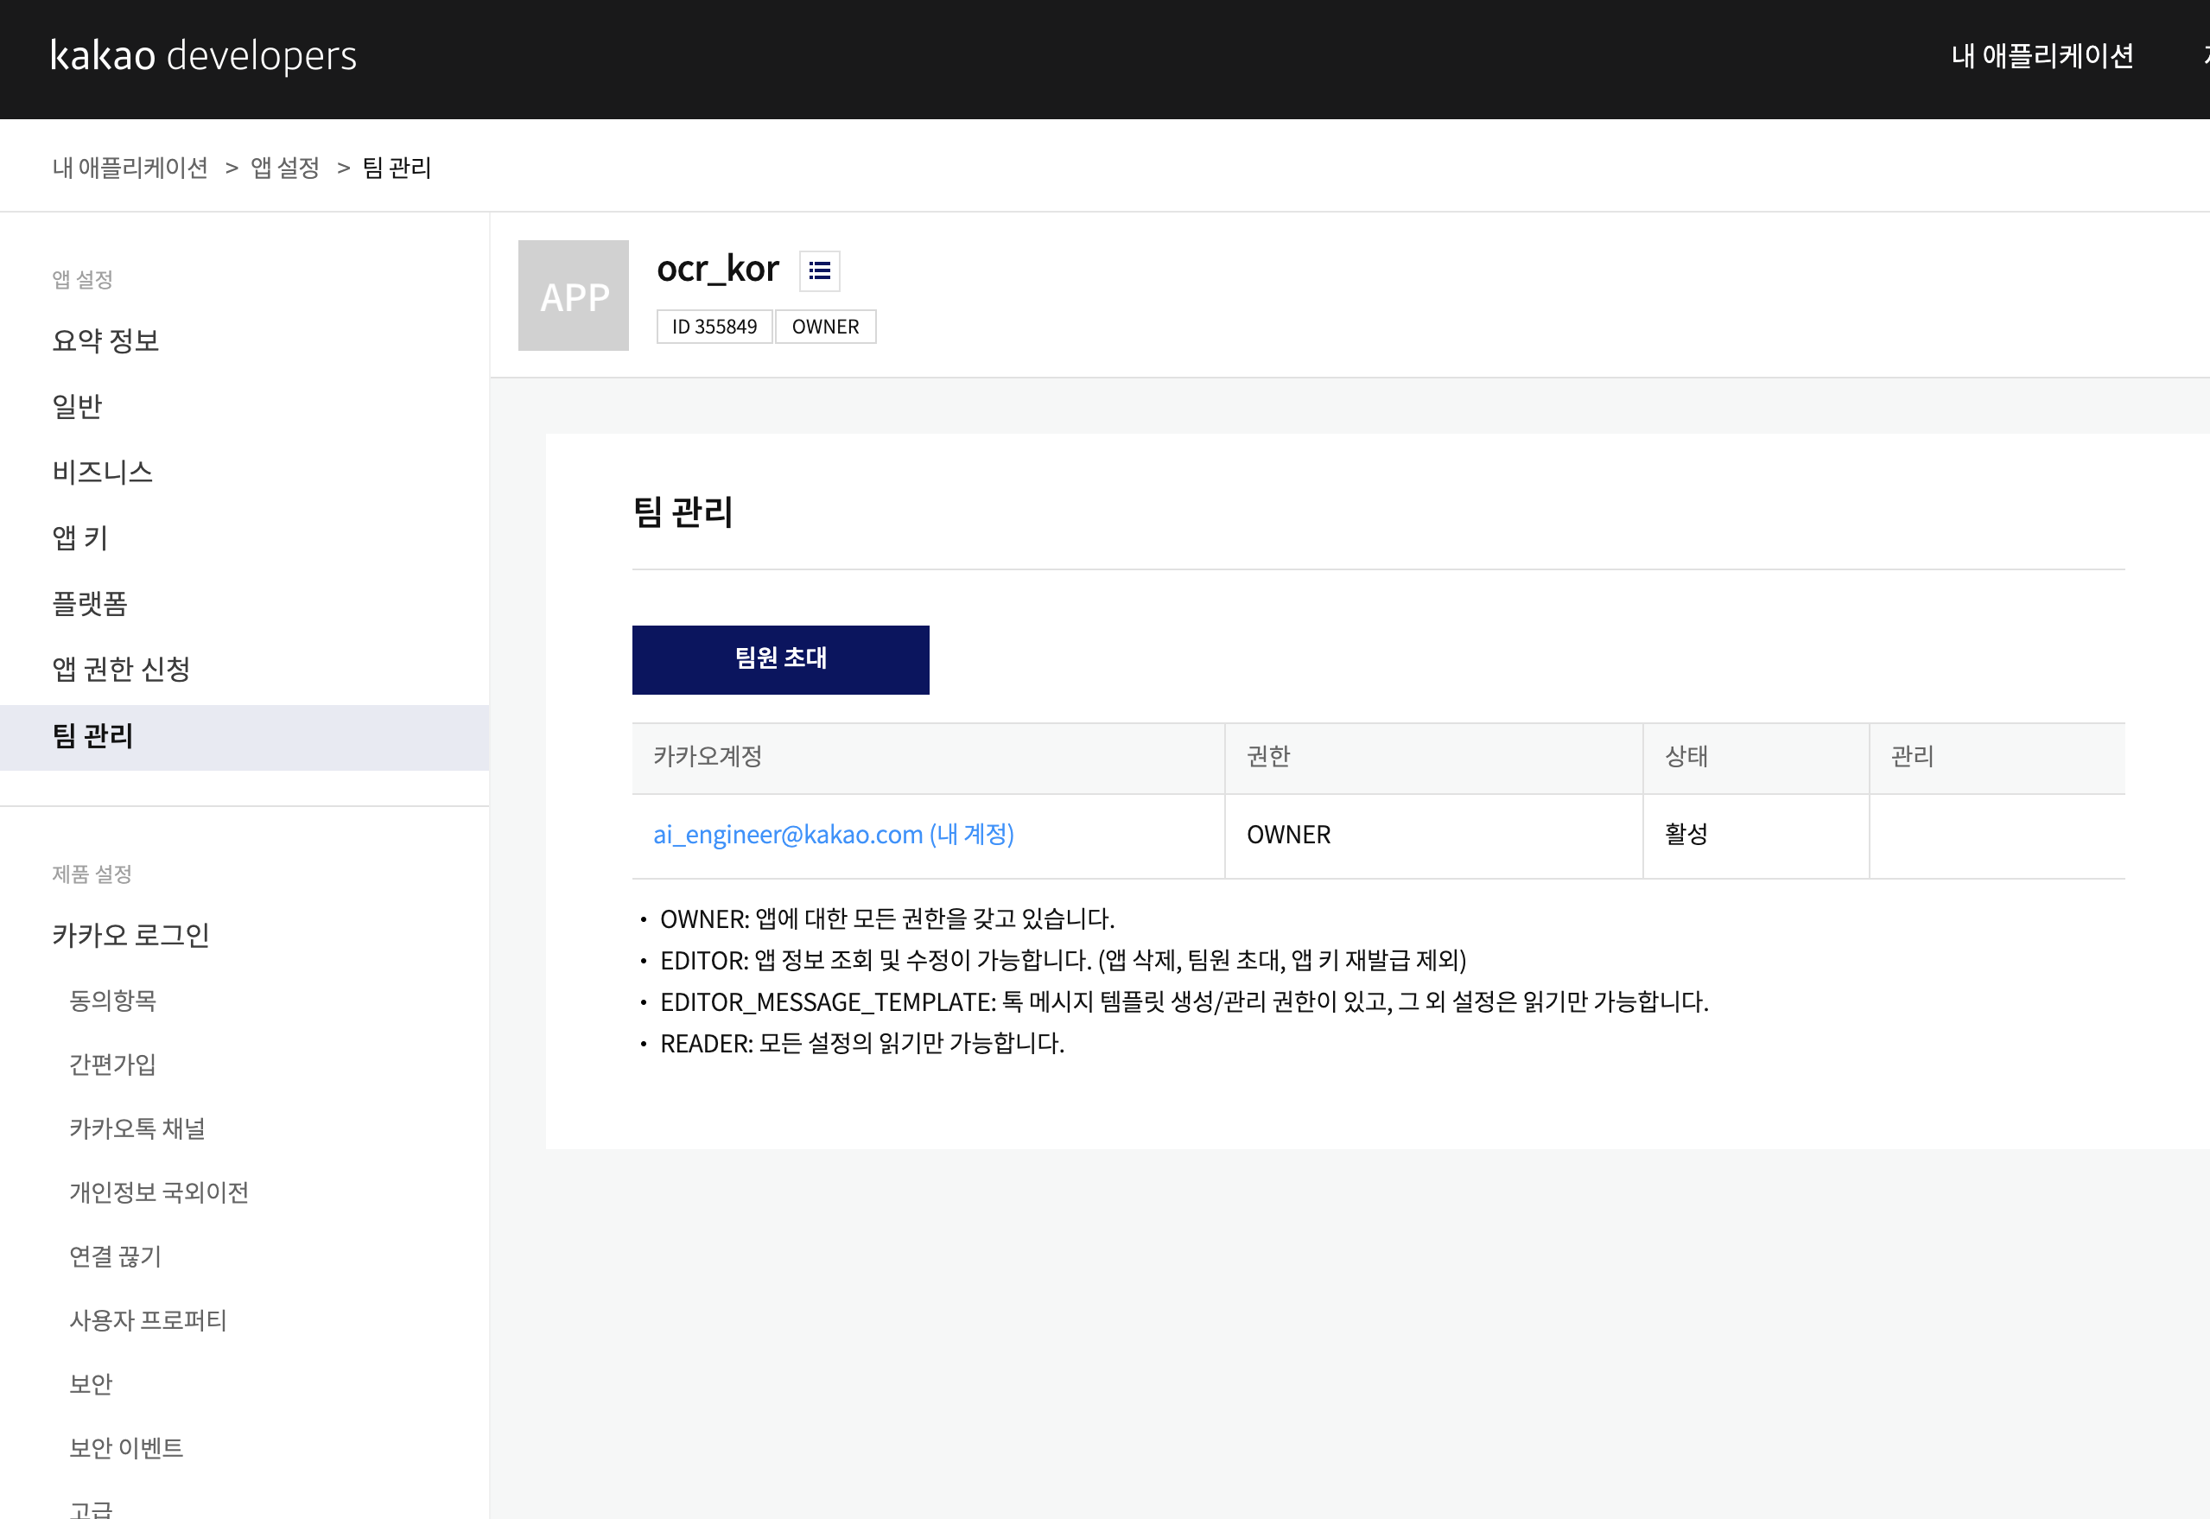
Task: Click the EDITOR: 앱 정보 조회 description line
Action: pos(1063,960)
